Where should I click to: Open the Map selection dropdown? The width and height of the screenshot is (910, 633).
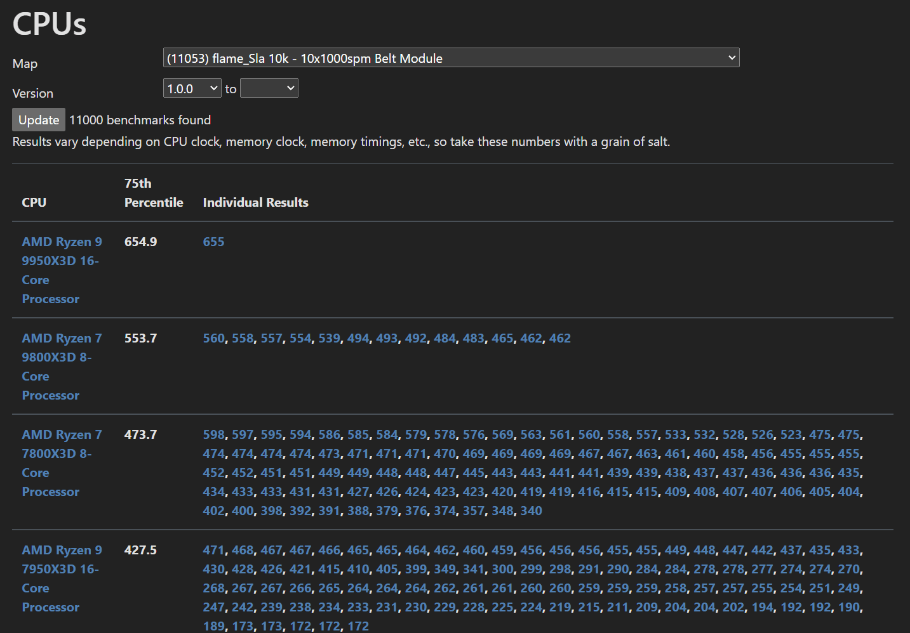click(x=451, y=57)
